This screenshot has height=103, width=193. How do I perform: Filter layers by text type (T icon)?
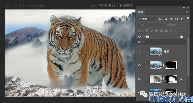(x=171, y=19)
